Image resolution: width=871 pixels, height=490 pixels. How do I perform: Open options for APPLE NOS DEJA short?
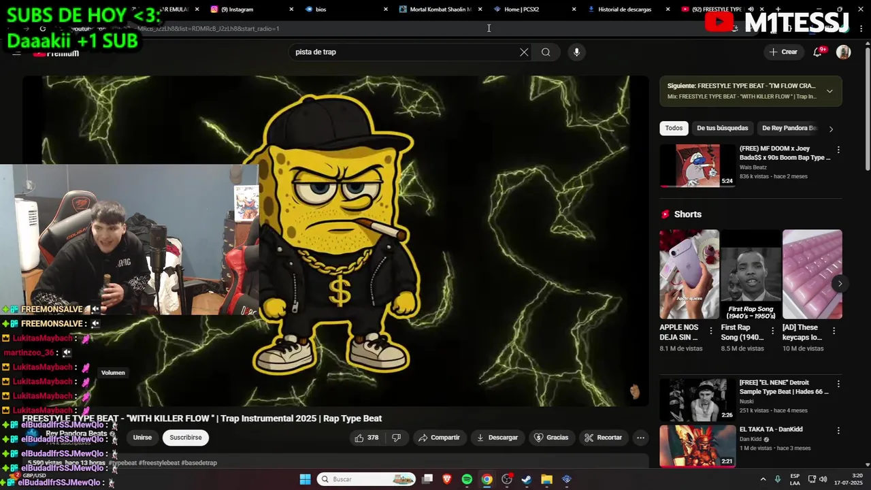coord(711,331)
